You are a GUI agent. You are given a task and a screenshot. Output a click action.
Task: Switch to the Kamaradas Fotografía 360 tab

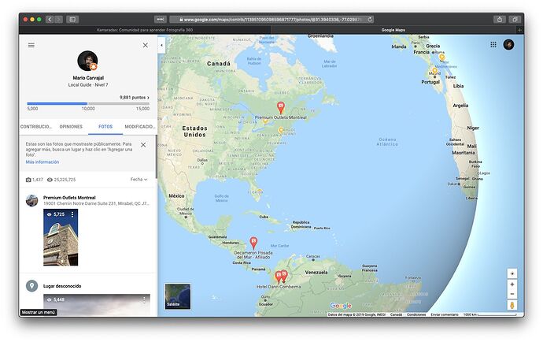[x=145, y=30]
